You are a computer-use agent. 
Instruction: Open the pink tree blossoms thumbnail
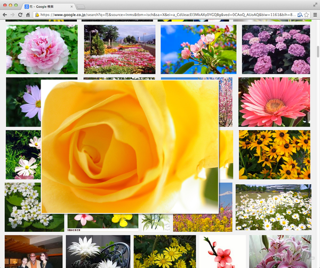(226, 102)
